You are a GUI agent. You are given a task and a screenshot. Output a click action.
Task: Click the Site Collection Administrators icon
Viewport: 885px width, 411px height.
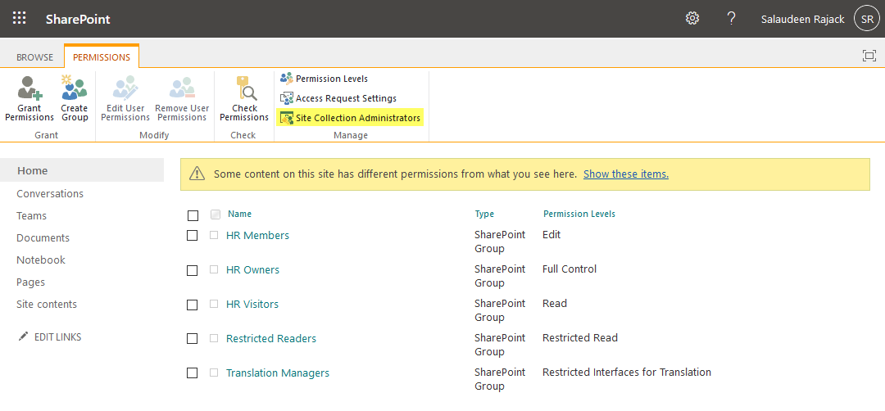(x=287, y=119)
